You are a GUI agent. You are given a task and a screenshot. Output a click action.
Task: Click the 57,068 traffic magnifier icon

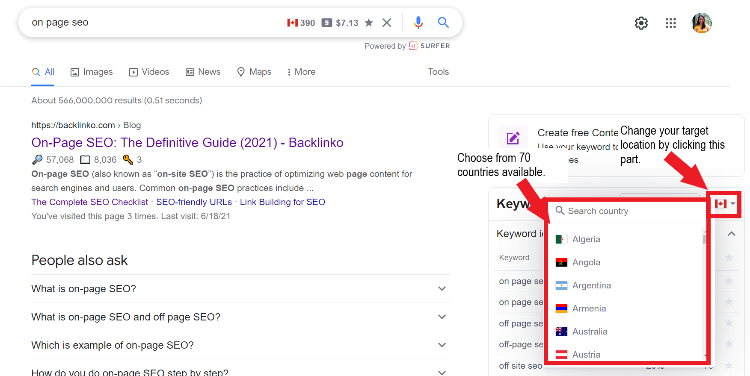click(37, 159)
